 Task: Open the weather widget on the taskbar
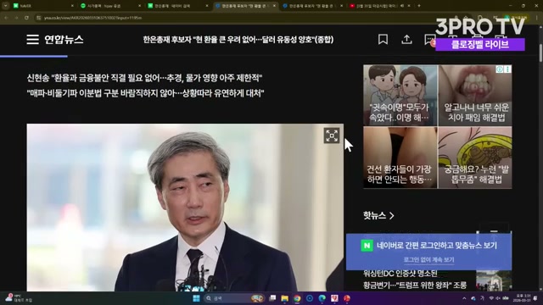(18, 298)
